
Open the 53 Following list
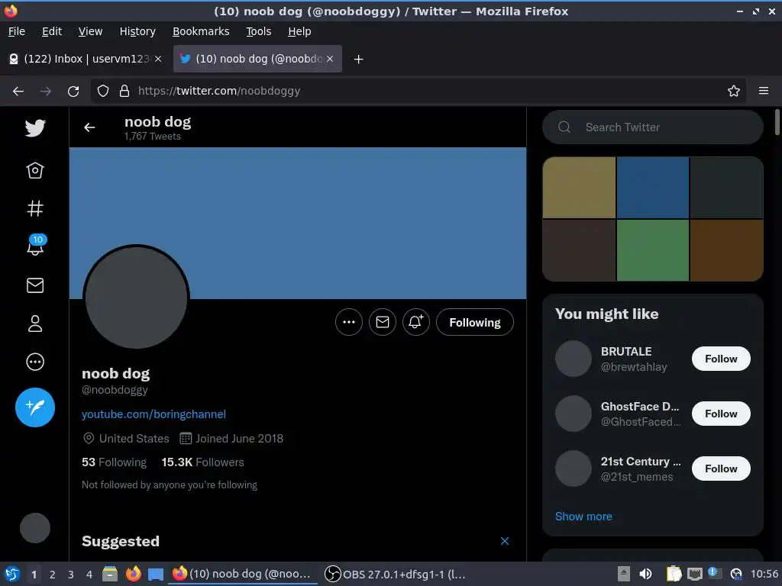(x=115, y=462)
